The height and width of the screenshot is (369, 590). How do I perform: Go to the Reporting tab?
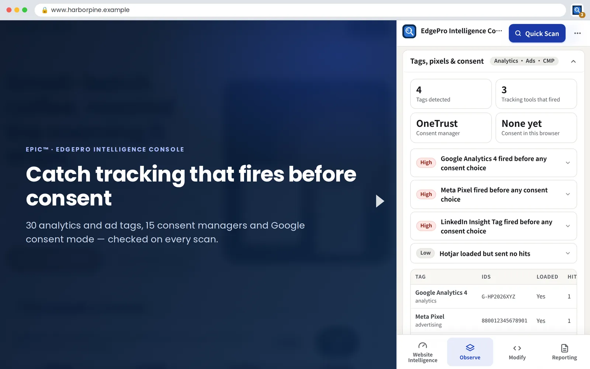coord(564,352)
